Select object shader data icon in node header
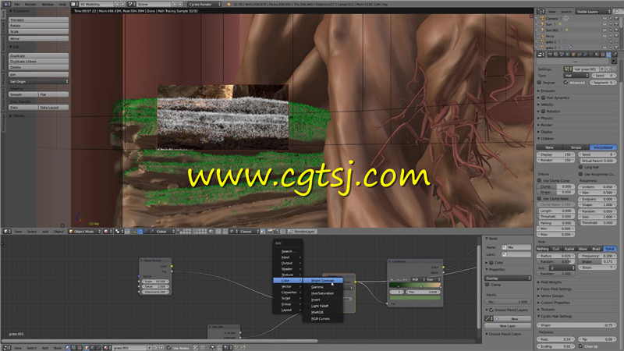 [x=87, y=348]
